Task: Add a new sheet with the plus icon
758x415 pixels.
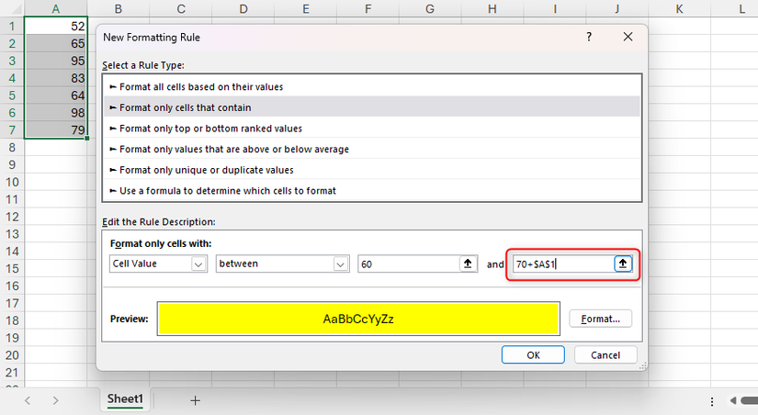Action: tap(195, 400)
